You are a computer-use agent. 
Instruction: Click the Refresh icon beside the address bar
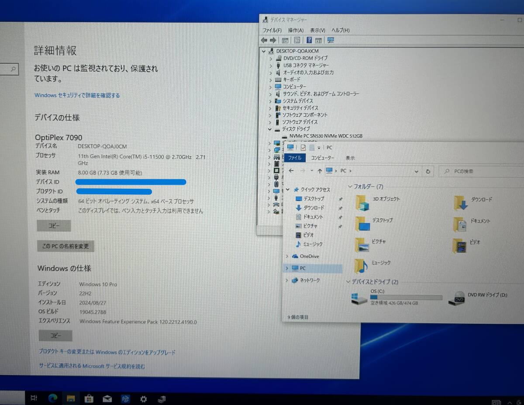coord(428,171)
